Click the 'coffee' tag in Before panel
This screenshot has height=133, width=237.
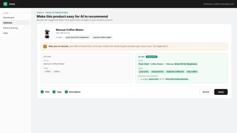(x=48, y=72)
